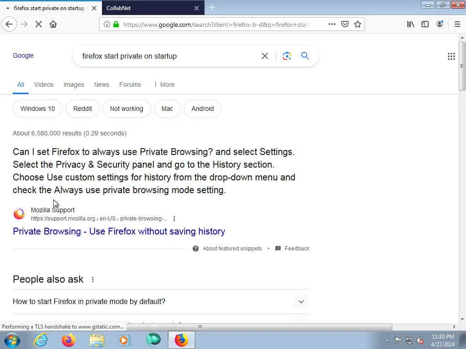Select the All results tab
The height and width of the screenshot is (349, 466).
pos(20,85)
